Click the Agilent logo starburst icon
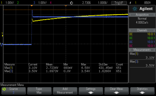The height and width of the screenshot is (96, 156). click(135, 9)
